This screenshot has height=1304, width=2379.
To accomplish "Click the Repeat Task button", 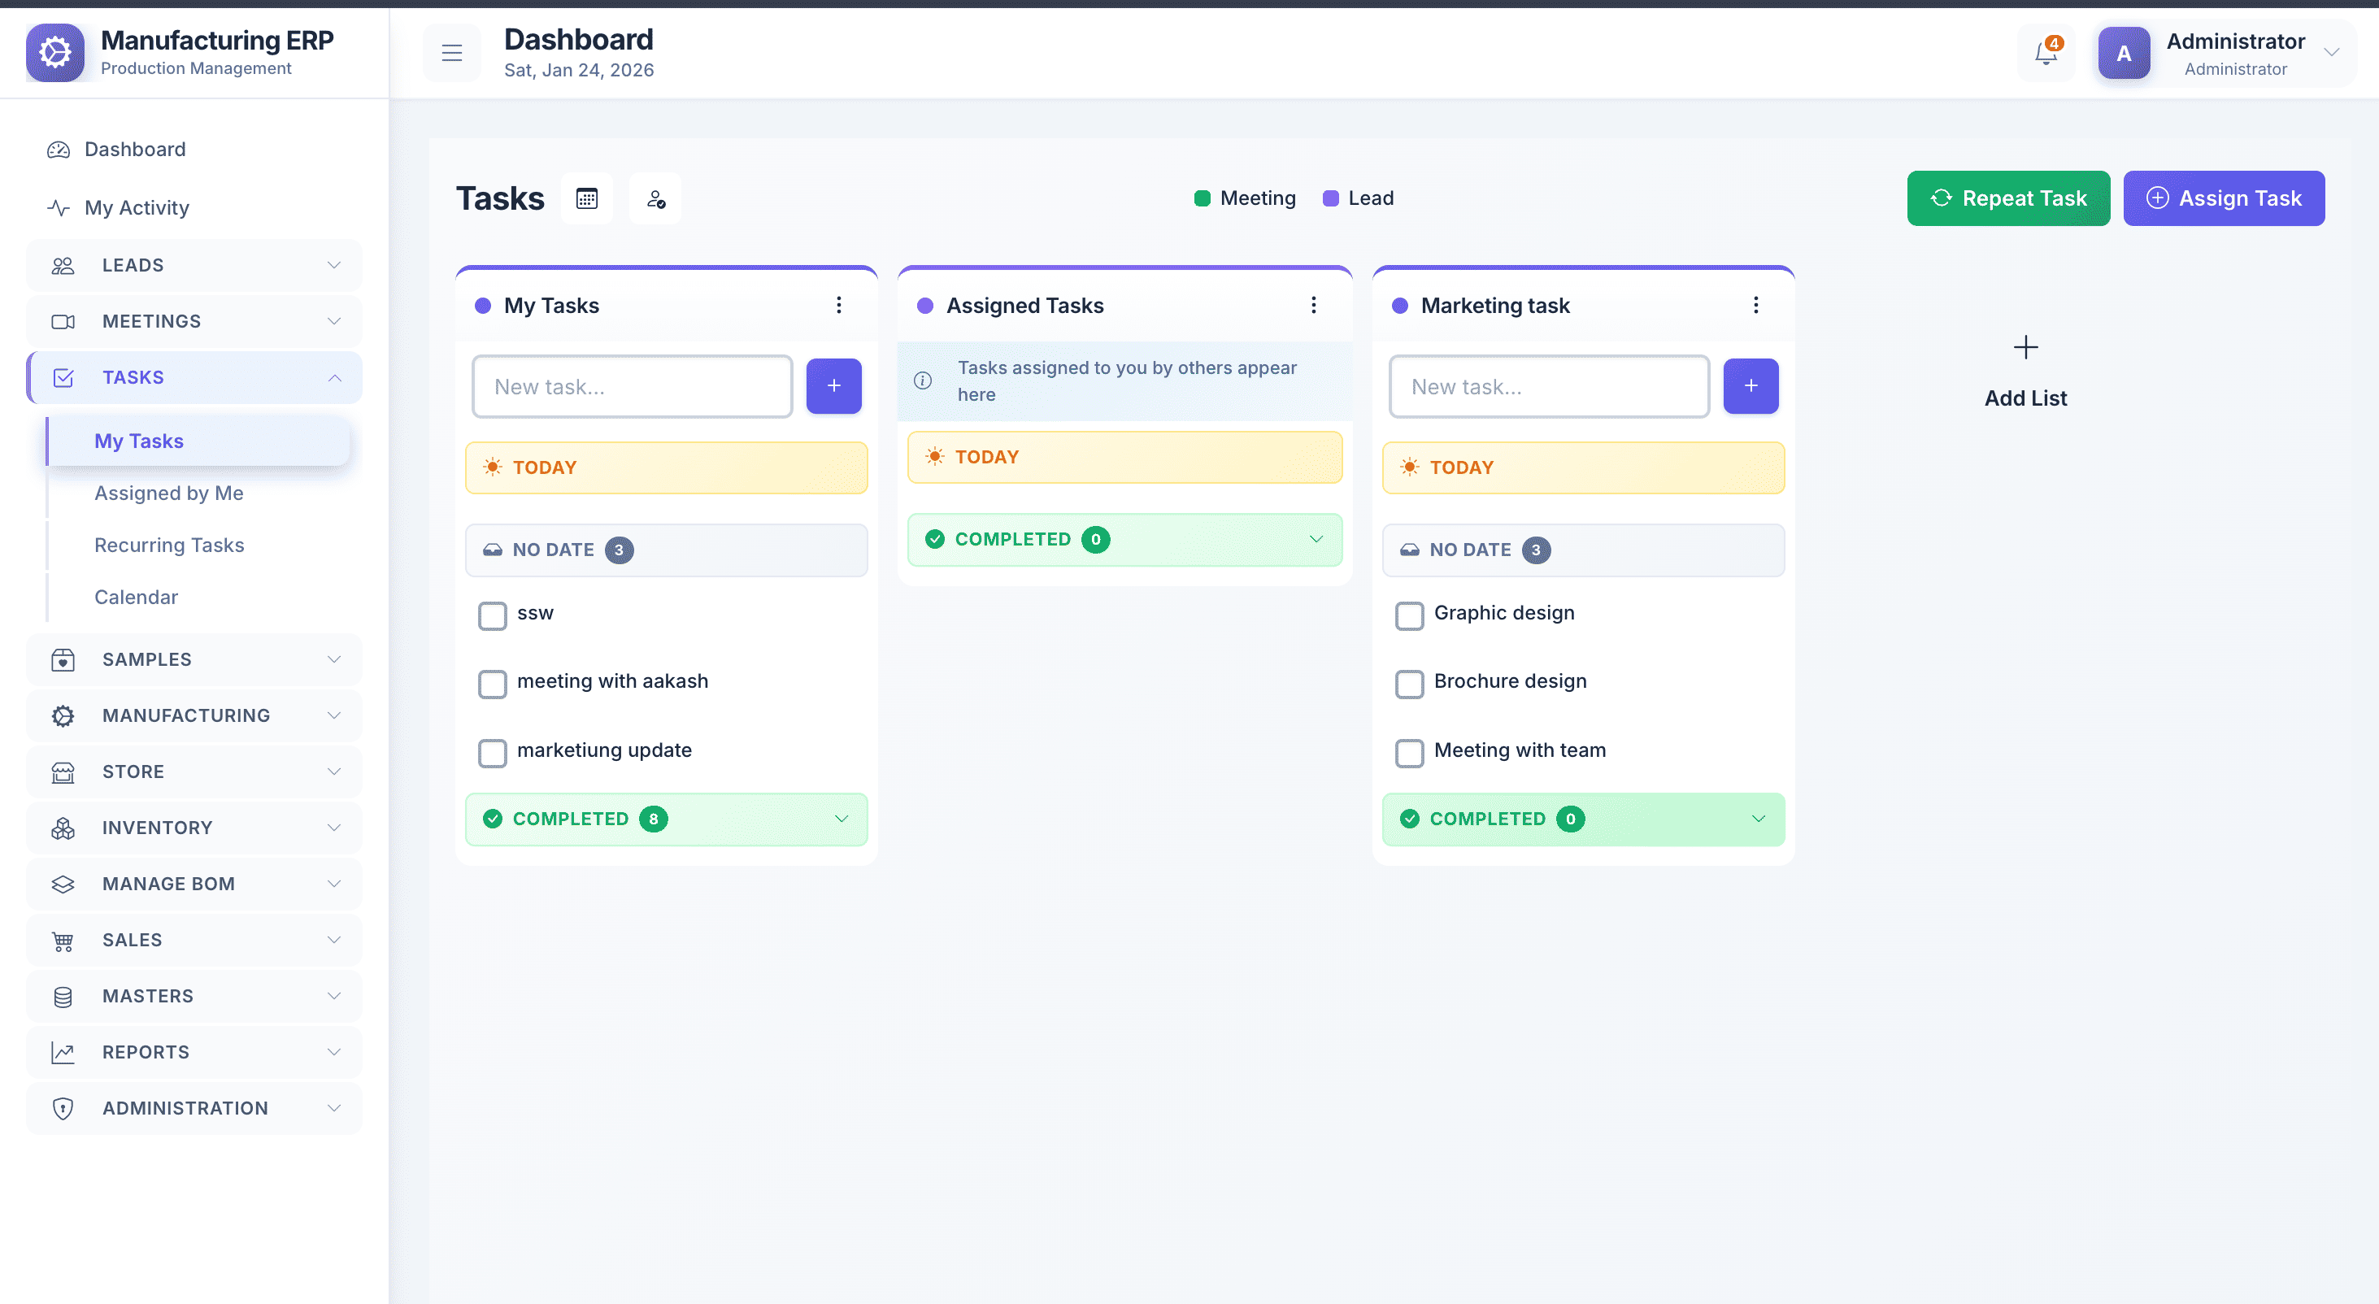I will [x=2007, y=198].
